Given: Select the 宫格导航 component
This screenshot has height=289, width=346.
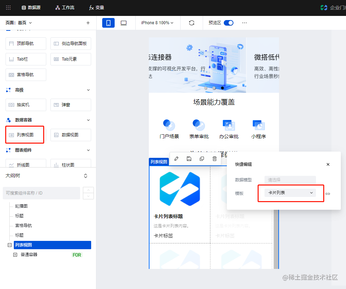Looking at the screenshot, I should point(26,75).
